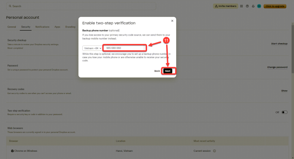The height and width of the screenshot is (159, 294).
Task: Switch to the Apps tab
Action: pyautogui.click(x=57, y=27)
